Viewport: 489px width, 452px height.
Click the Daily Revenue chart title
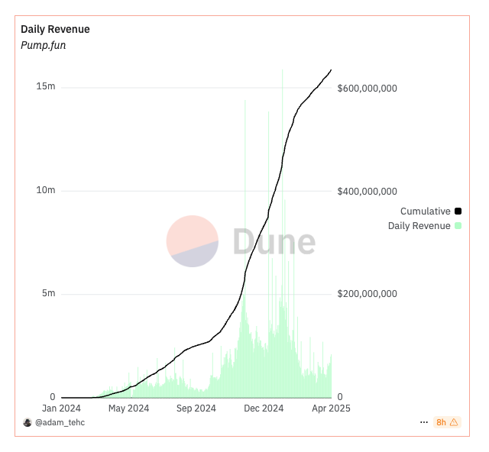click(55, 29)
